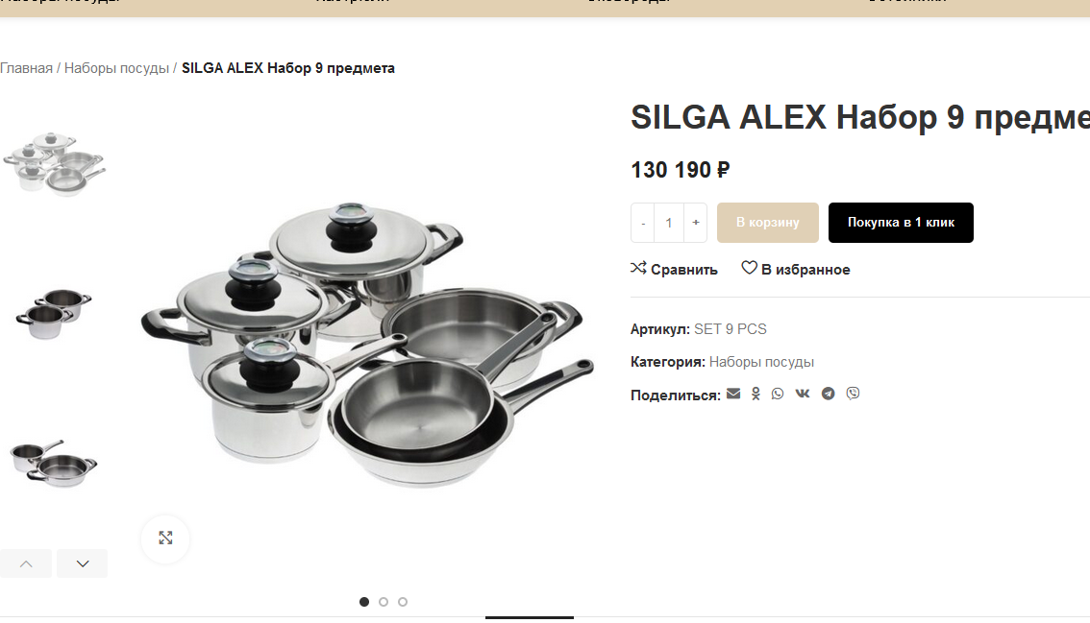Open Наборы посуды breadcrumb link

117,68
